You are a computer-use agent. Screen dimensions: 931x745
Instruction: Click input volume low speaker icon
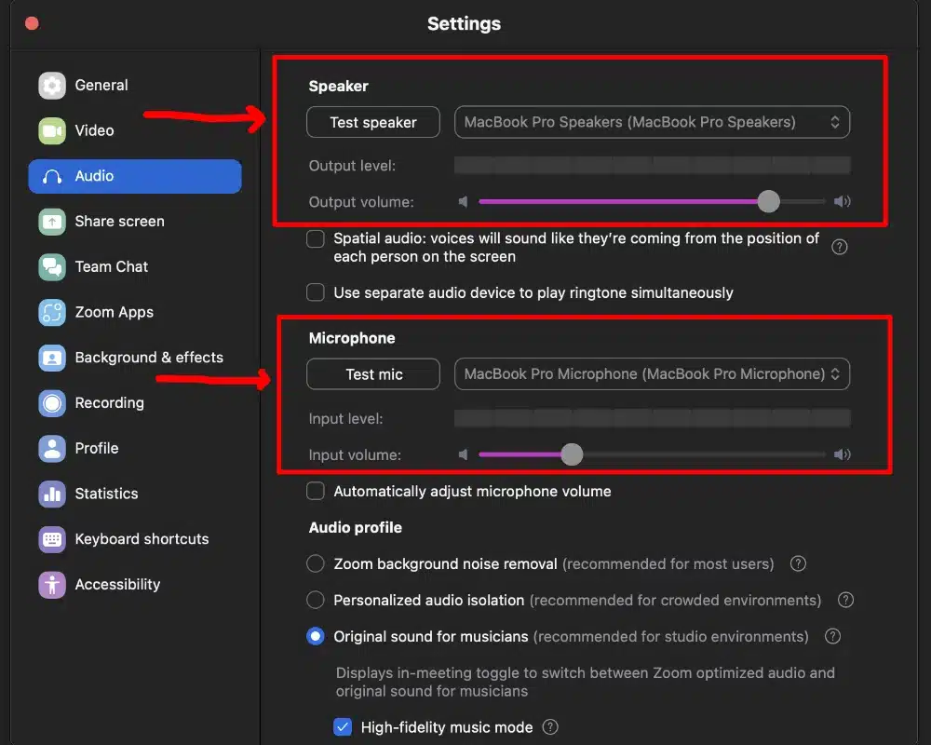point(463,455)
